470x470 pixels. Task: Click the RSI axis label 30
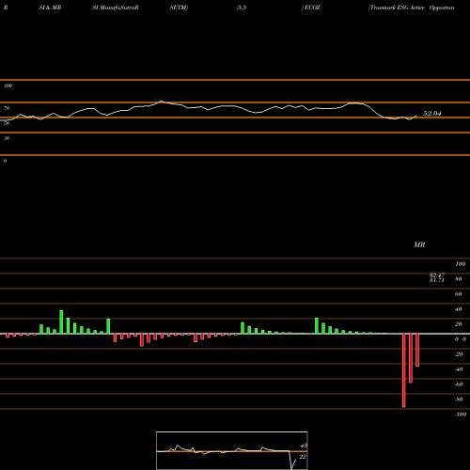(x=7, y=138)
